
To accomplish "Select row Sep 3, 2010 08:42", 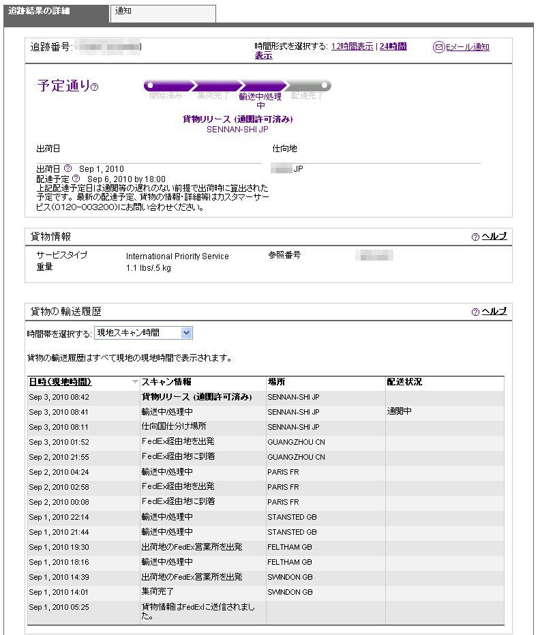I will tap(266, 397).
